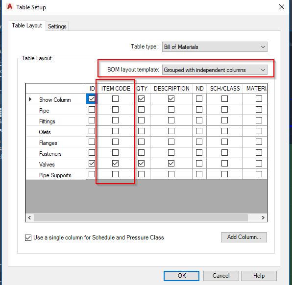This screenshot has height=285, width=292.
Task: Open the Table type dropdown
Action: [x=215, y=47]
